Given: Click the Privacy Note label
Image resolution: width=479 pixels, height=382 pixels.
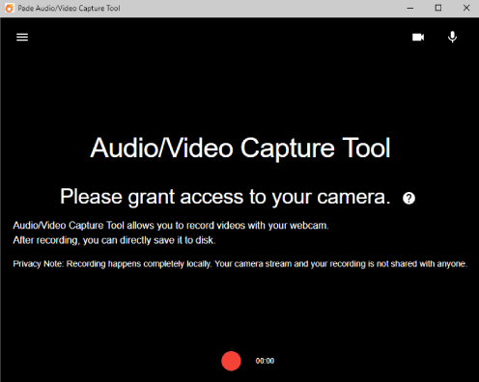Looking at the screenshot, I should coord(39,264).
